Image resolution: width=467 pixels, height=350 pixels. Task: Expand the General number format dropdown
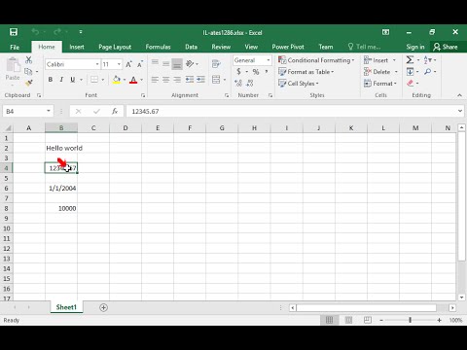coord(269,60)
